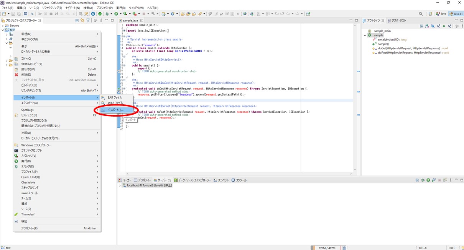Select the Debug icon on the toolbar
This screenshot has height=250, width=464.
[107, 14]
